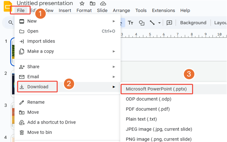This screenshot has height=142, width=227.
Task: Rename the Untitled presentation title
Action: click(45, 3)
